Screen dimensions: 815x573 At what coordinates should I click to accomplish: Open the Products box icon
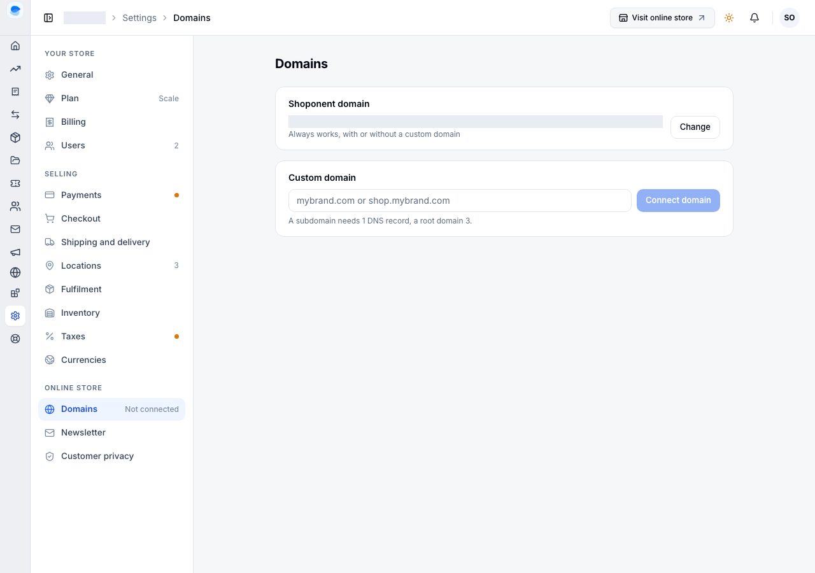click(x=15, y=138)
